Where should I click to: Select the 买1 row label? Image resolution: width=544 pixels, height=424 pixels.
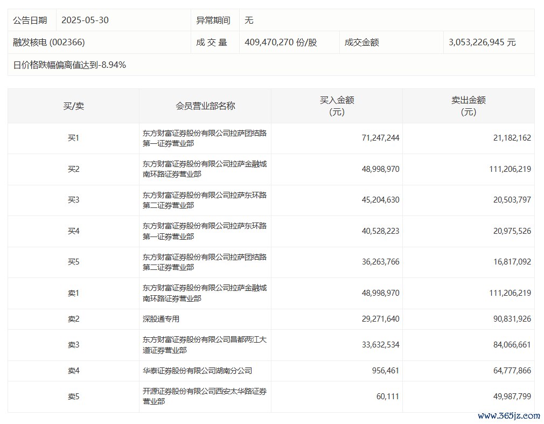(x=74, y=138)
